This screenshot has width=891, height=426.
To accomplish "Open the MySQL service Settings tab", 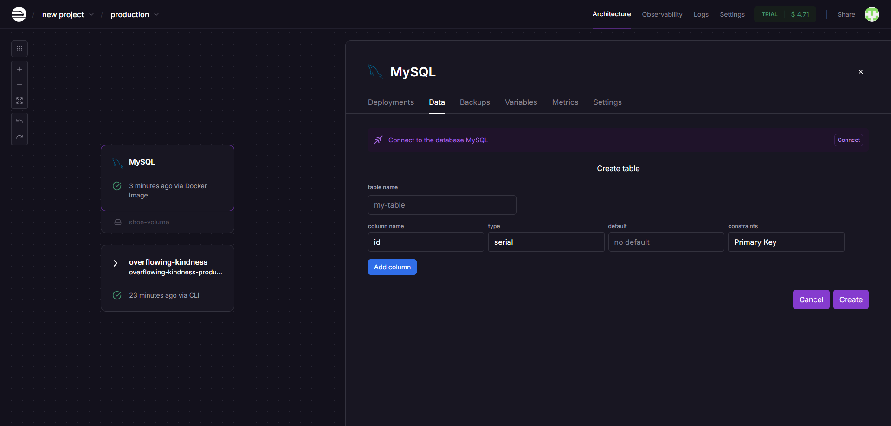I will [607, 102].
